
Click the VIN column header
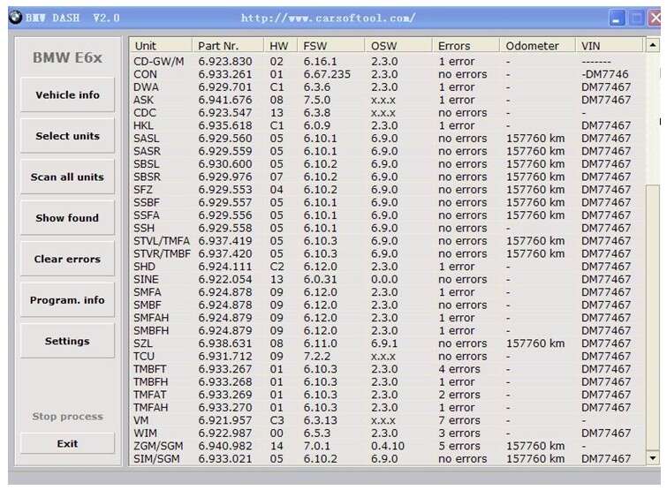(x=590, y=46)
